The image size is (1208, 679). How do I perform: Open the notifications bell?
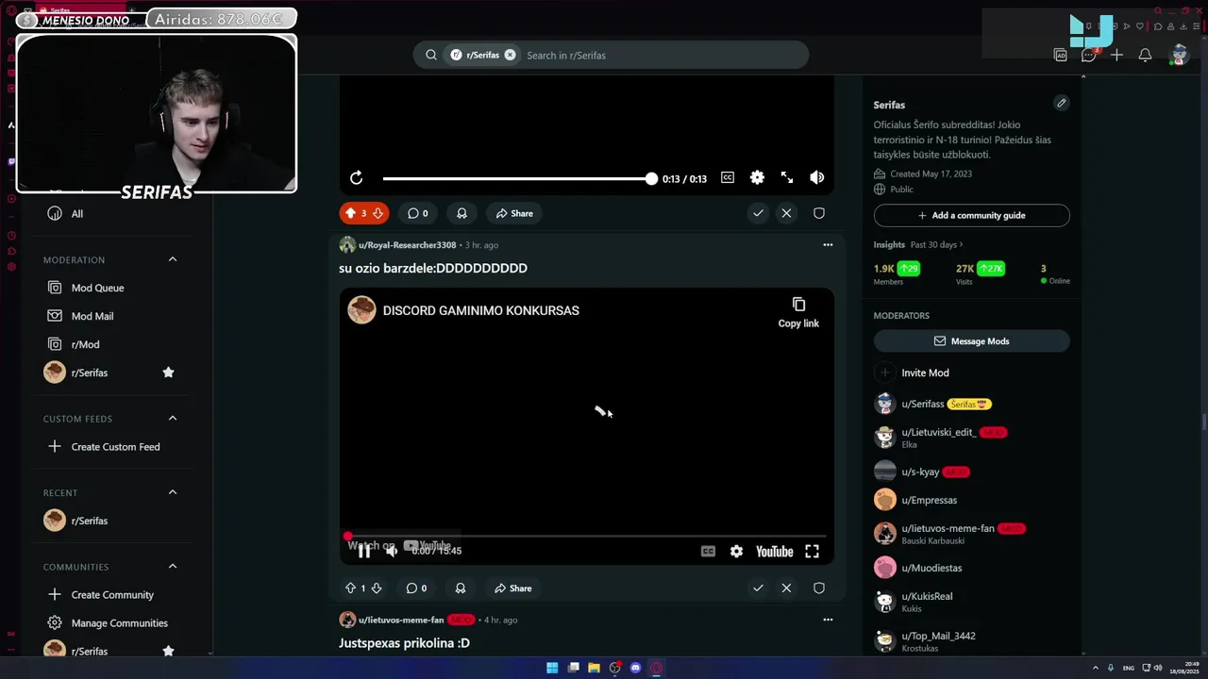click(1145, 56)
